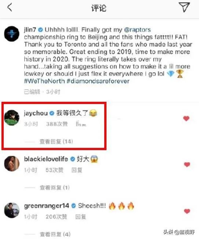Expand 查看回复 (1) under blackielovelife
The image size is (199, 239).
tap(55, 188)
